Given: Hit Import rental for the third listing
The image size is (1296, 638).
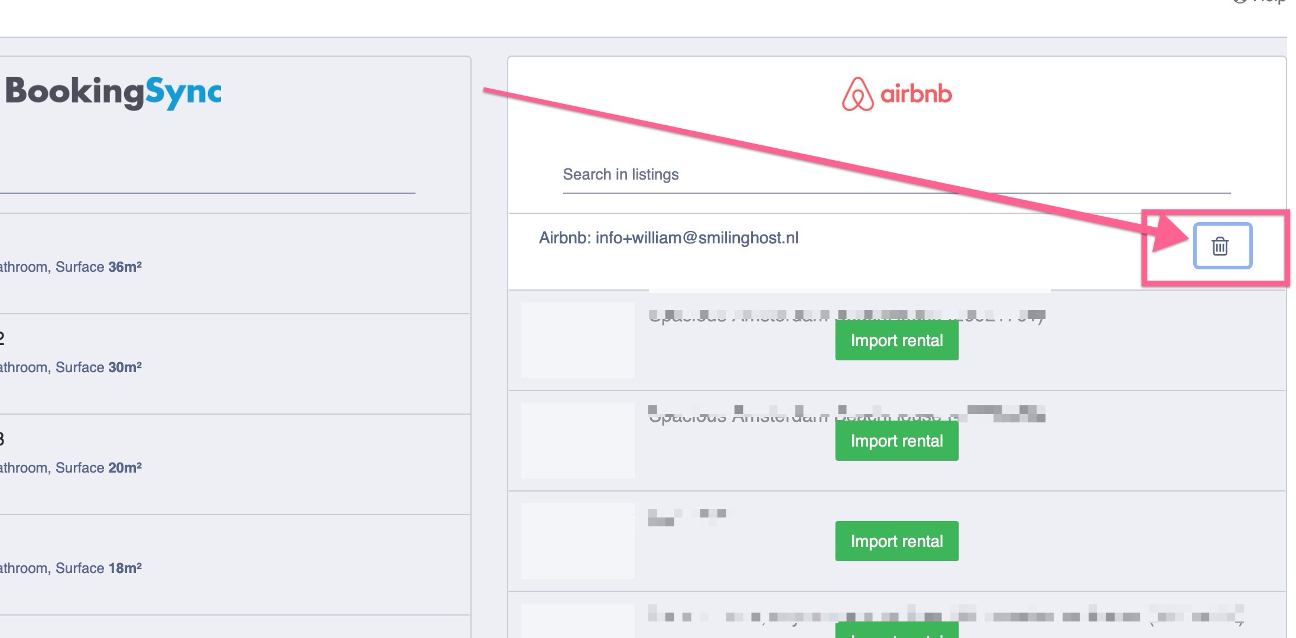Looking at the screenshot, I should 896,542.
